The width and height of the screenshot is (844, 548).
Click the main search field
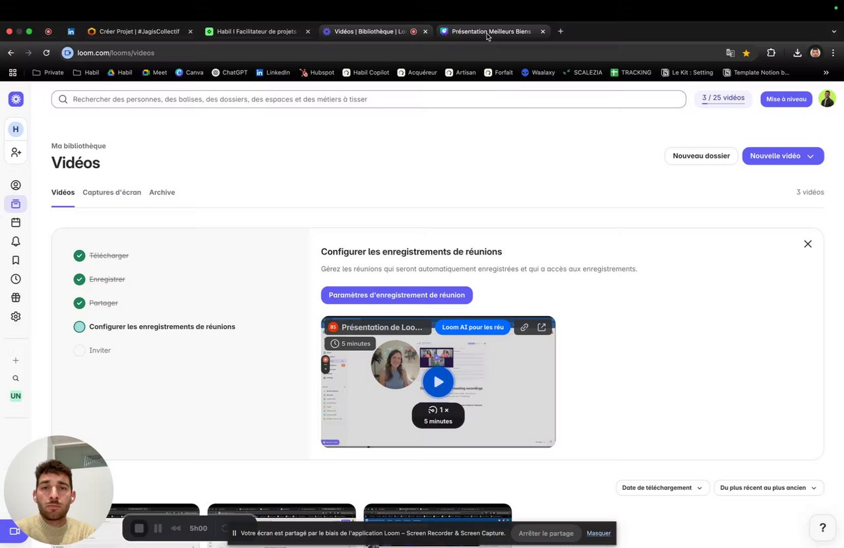[x=369, y=99]
